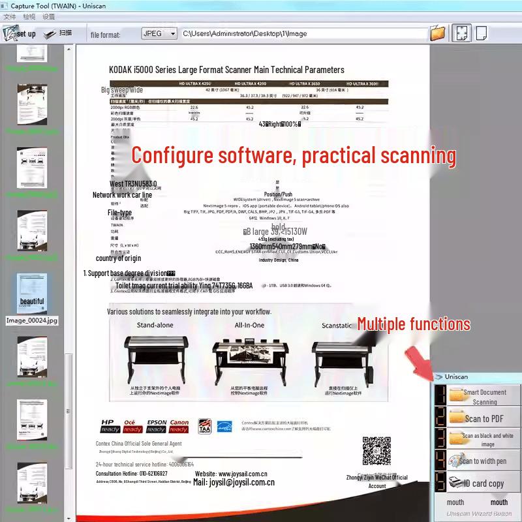Click the Image_00024.jpg file name
The image size is (522, 522).
[32, 320]
